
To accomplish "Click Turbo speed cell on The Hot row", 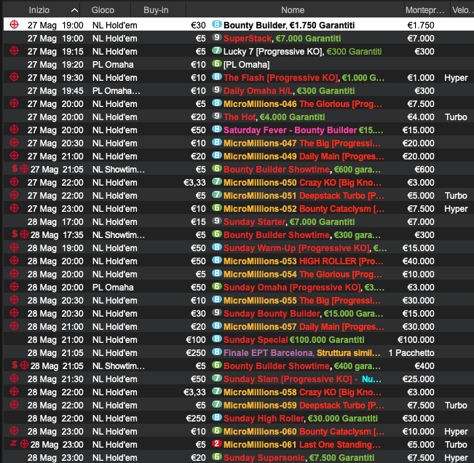I will [x=456, y=117].
